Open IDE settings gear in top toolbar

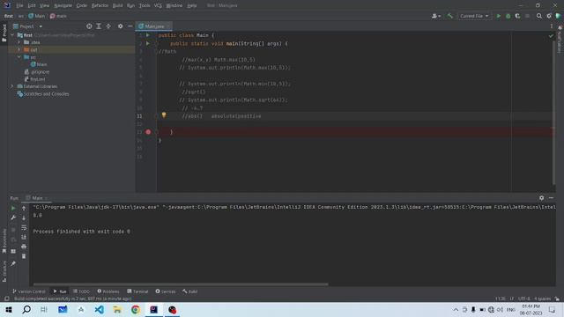click(549, 16)
